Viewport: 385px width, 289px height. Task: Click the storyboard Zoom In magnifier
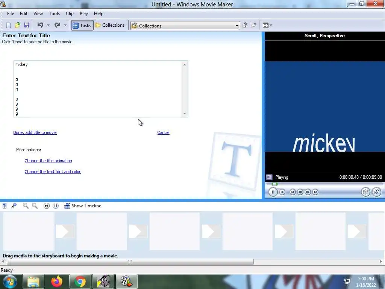coord(26,206)
